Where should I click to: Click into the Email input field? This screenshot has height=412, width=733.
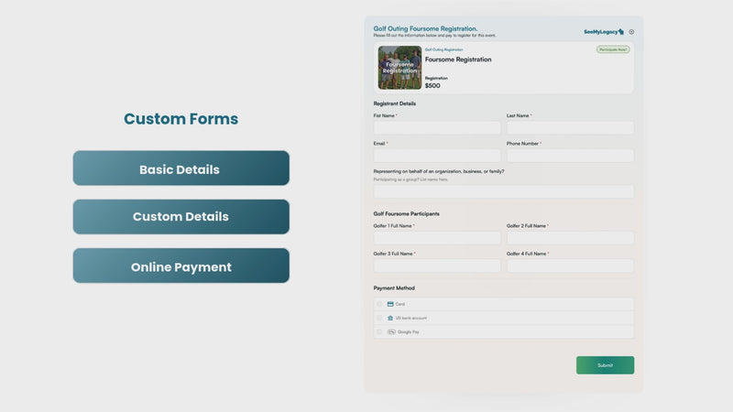(437, 156)
